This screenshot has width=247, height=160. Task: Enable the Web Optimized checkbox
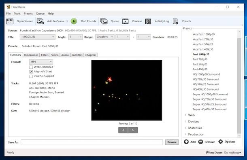tap(31, 67)
